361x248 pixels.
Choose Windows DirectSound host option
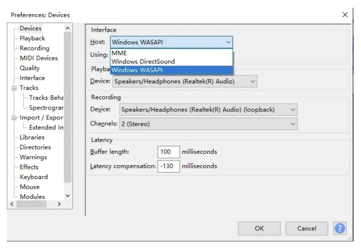[x=171, y=61]
